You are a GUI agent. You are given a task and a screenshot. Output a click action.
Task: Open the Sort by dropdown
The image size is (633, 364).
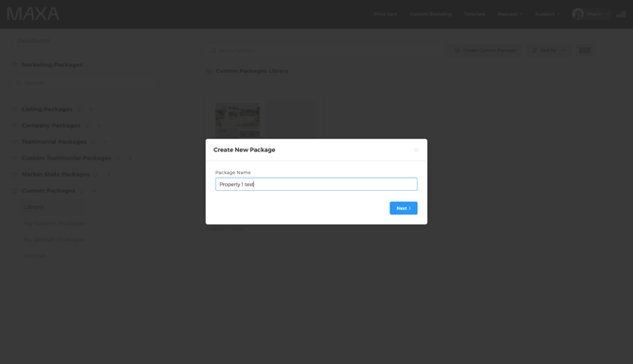tap(548, 50)
